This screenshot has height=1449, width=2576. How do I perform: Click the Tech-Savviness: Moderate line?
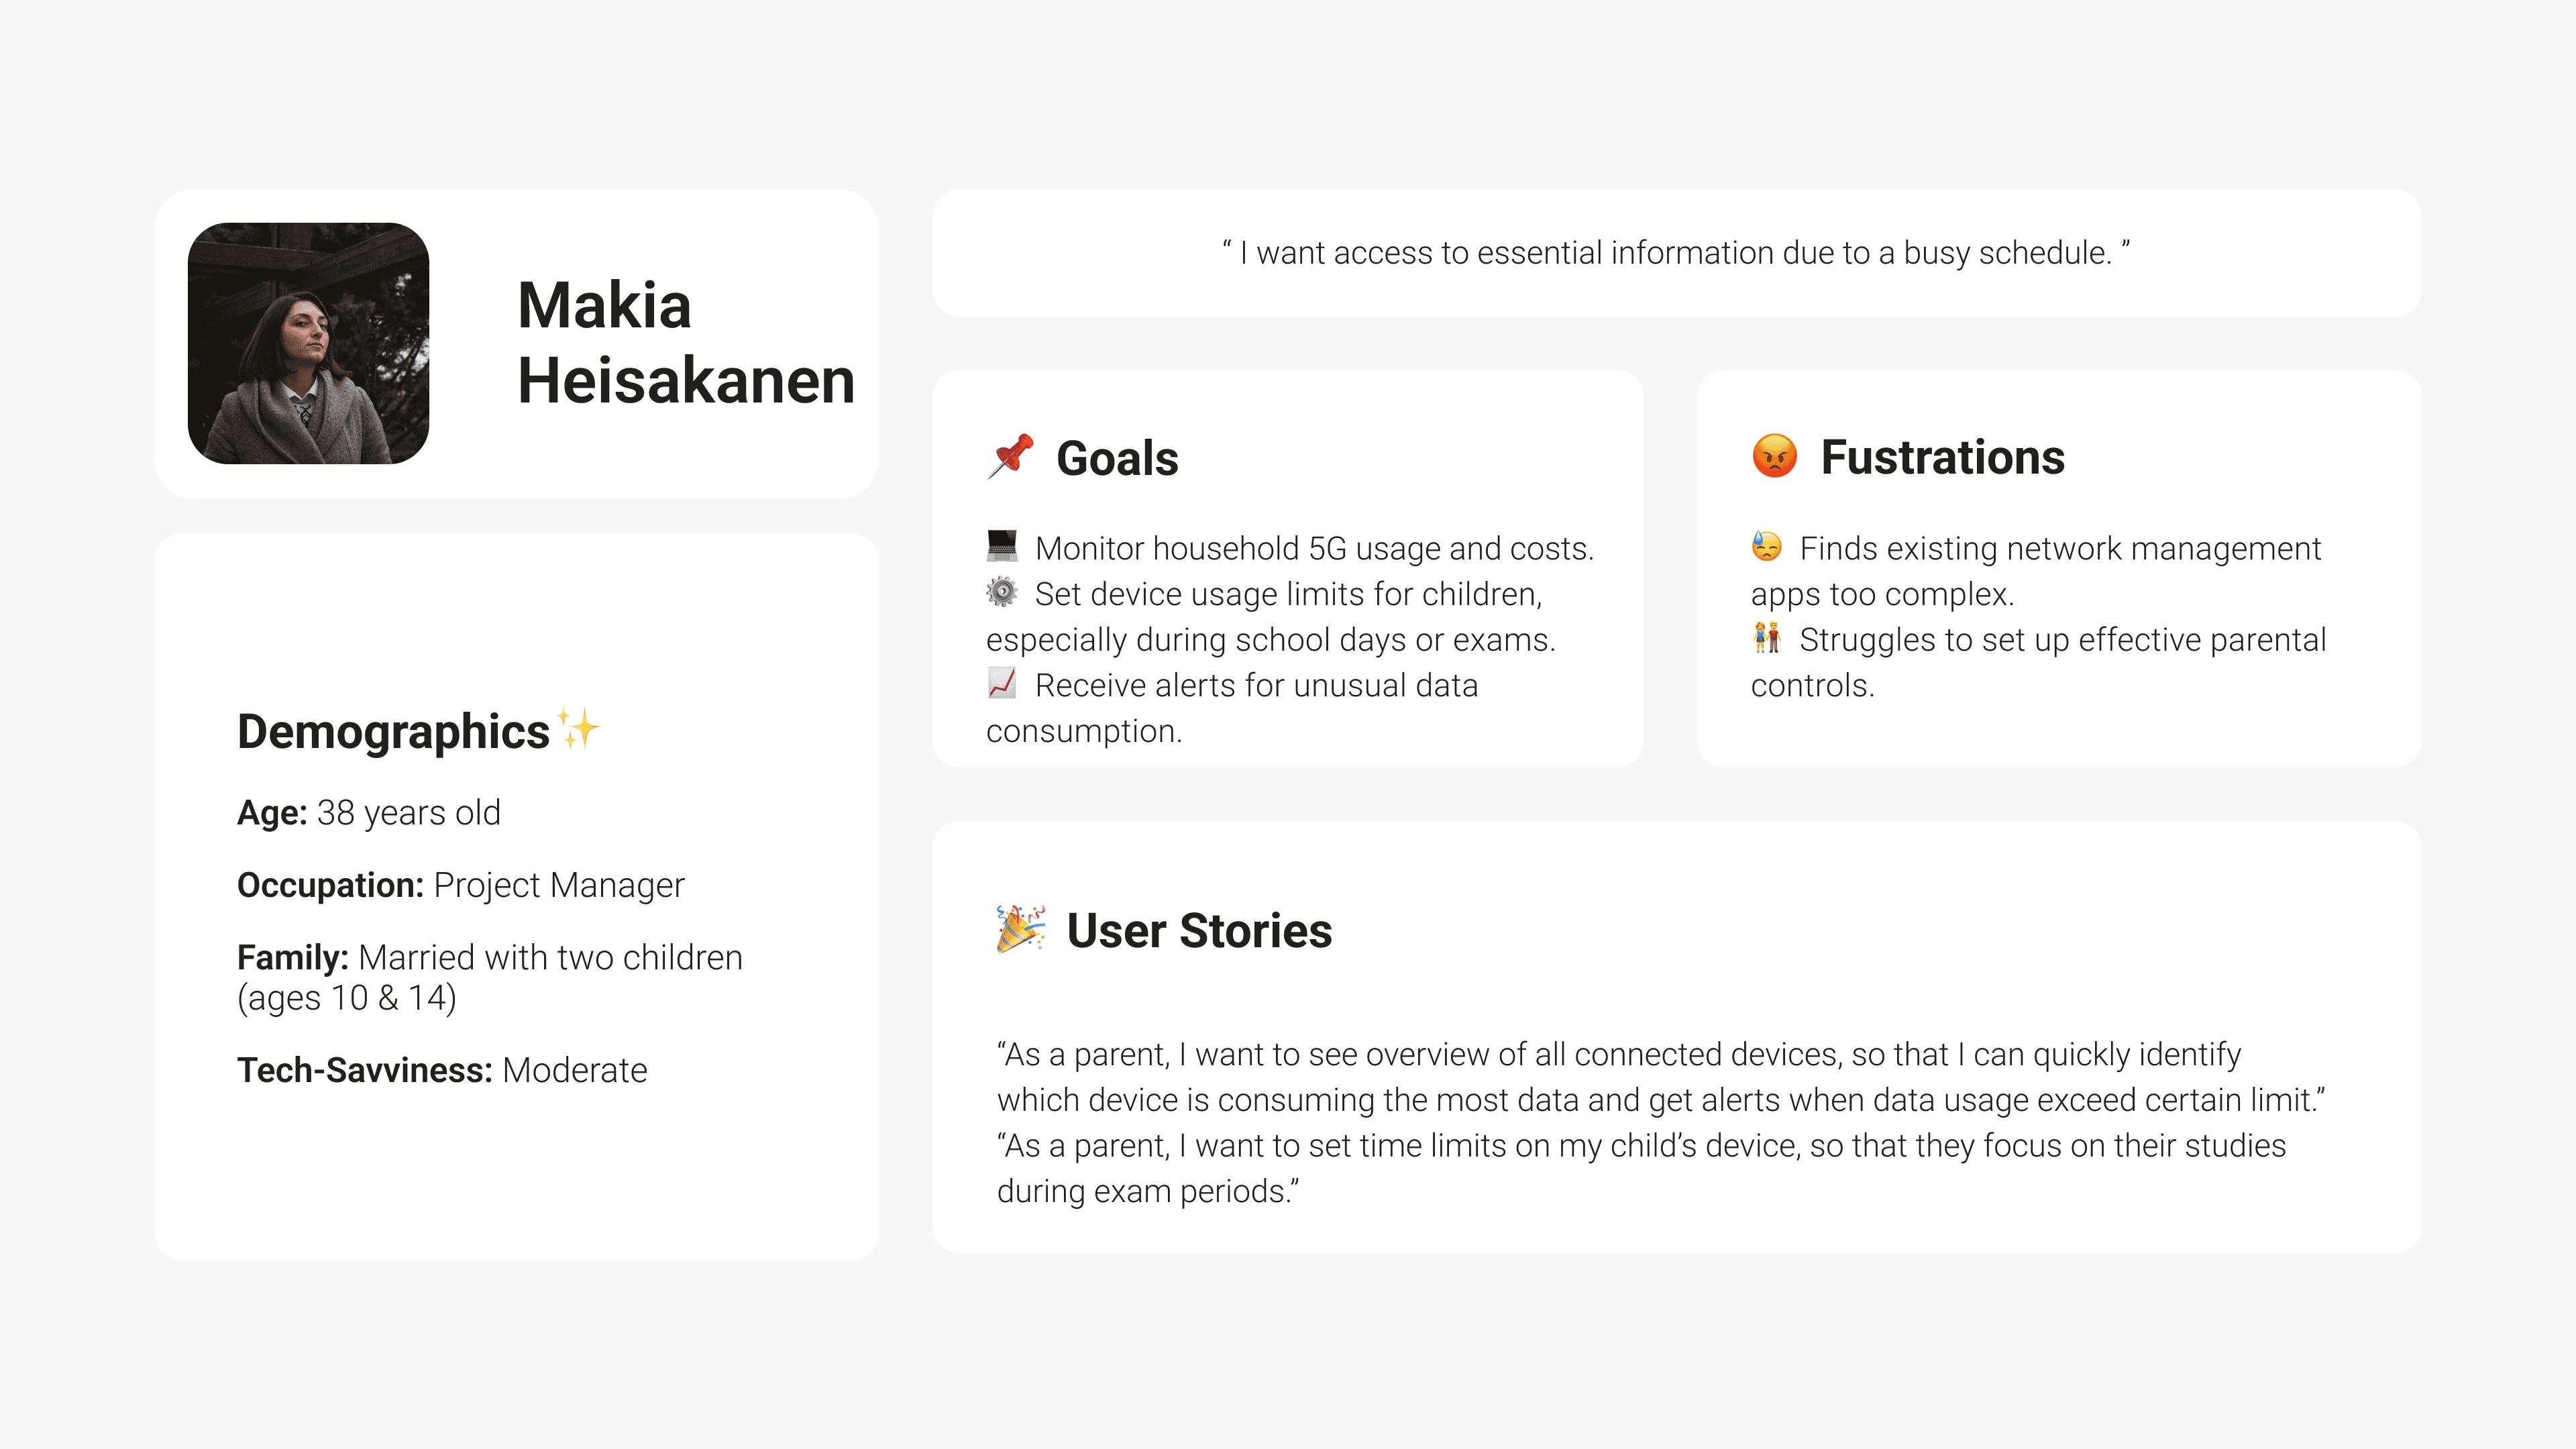tap(442, 1070)
